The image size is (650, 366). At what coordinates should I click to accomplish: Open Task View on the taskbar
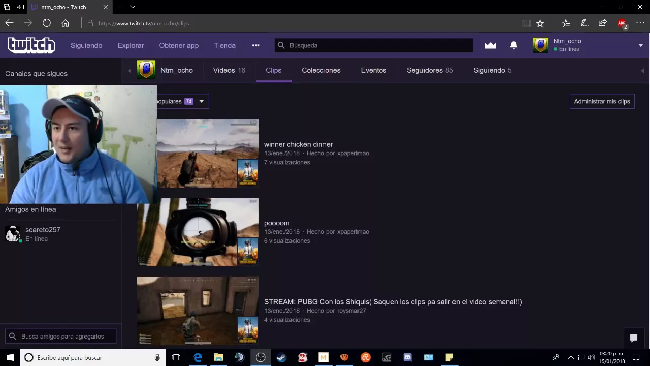[176, 357]
